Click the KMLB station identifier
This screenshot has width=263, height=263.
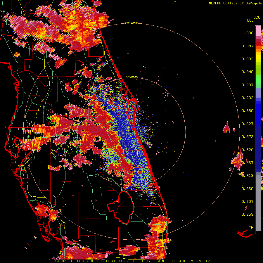click(164, 261)
